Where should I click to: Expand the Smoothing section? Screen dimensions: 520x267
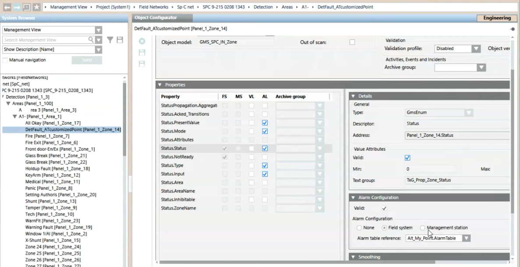354,256
